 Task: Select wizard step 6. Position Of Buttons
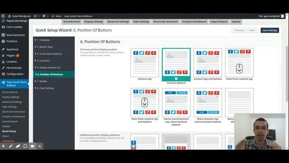coord(54,74)
